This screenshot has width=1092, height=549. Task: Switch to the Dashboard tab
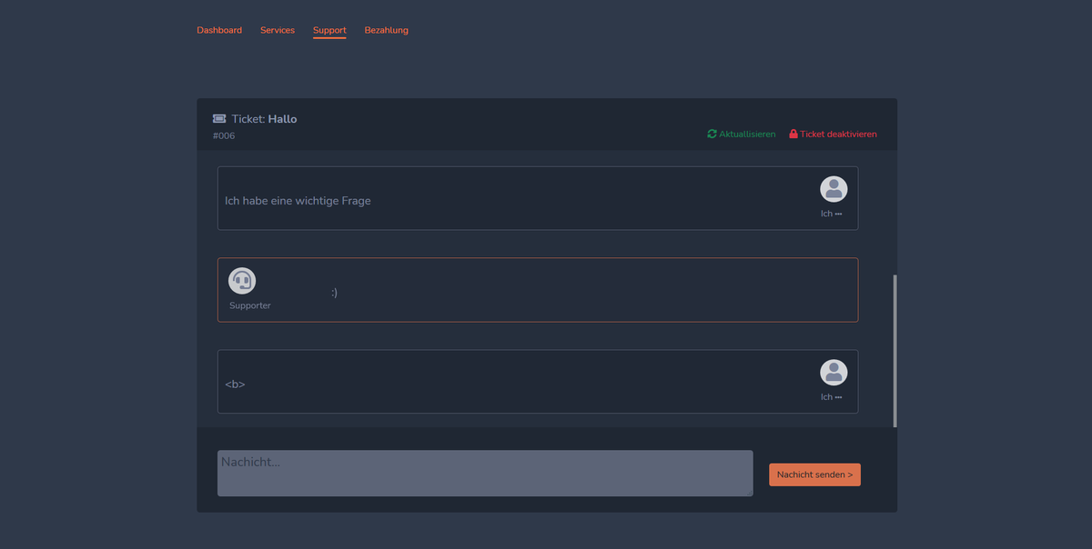click(219, 30)
